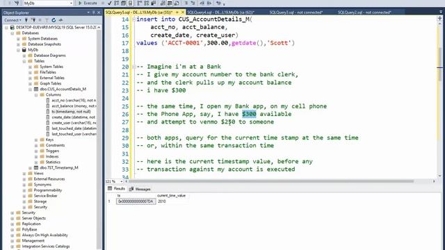Select the Service Broker folder
This screenshot has width=445, height=250.
point(45,196)
